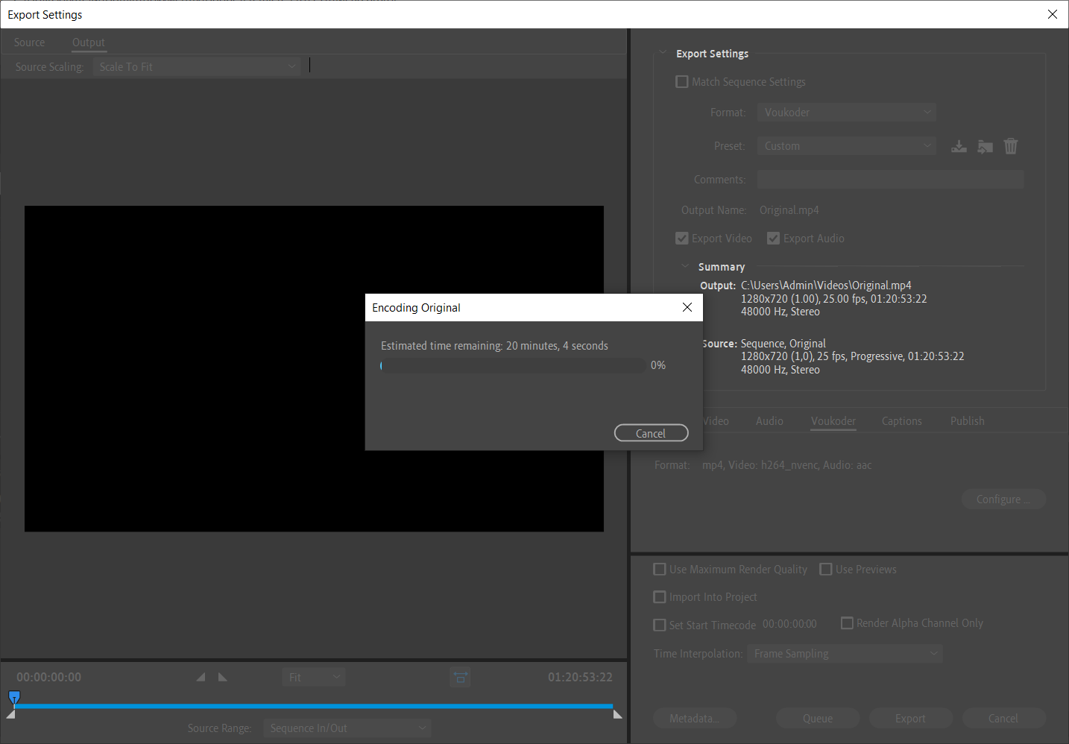1069x744 pixels.
Task: Click the blue playhead marker on the timeline
Action: point(14,697)
